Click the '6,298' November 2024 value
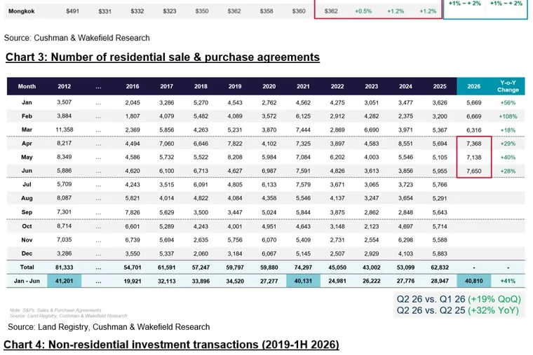 pos(405,240)
